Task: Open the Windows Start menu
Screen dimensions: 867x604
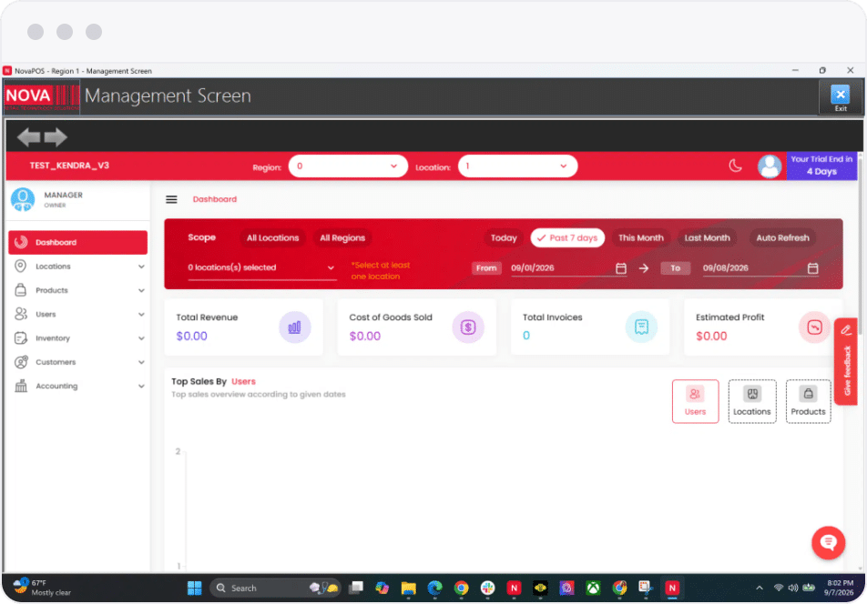Action: pyautogui.click(x=195, y=588)
